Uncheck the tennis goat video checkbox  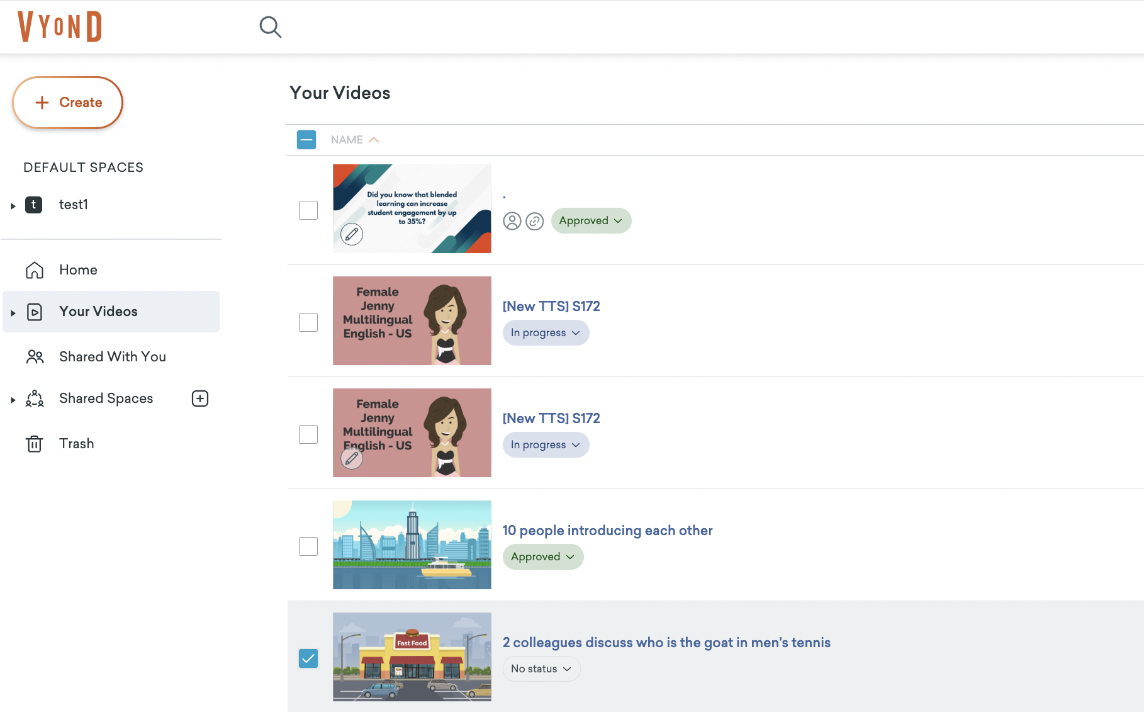point(308,658)
